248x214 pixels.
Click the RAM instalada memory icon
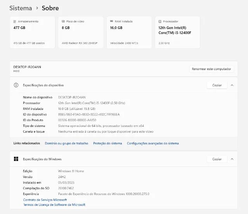click(x=112, y=21)
